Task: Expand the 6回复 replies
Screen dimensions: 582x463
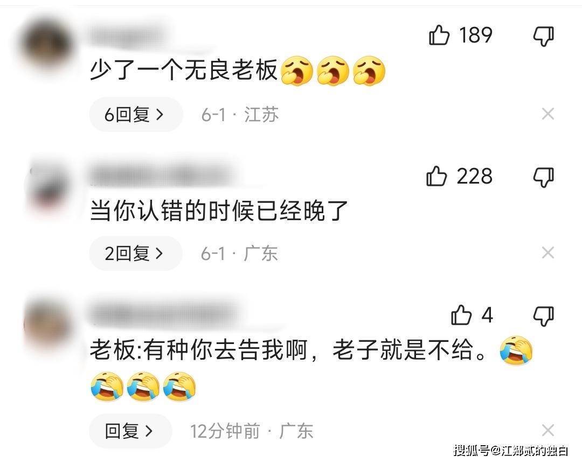Action: tap(136, 114)
